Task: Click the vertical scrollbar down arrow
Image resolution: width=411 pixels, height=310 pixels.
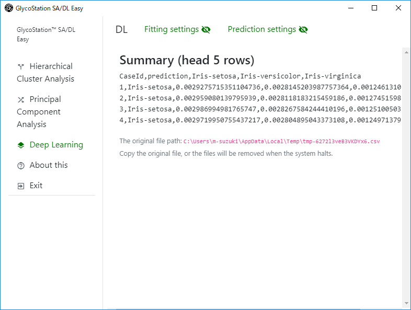Action: coord(406,303)
